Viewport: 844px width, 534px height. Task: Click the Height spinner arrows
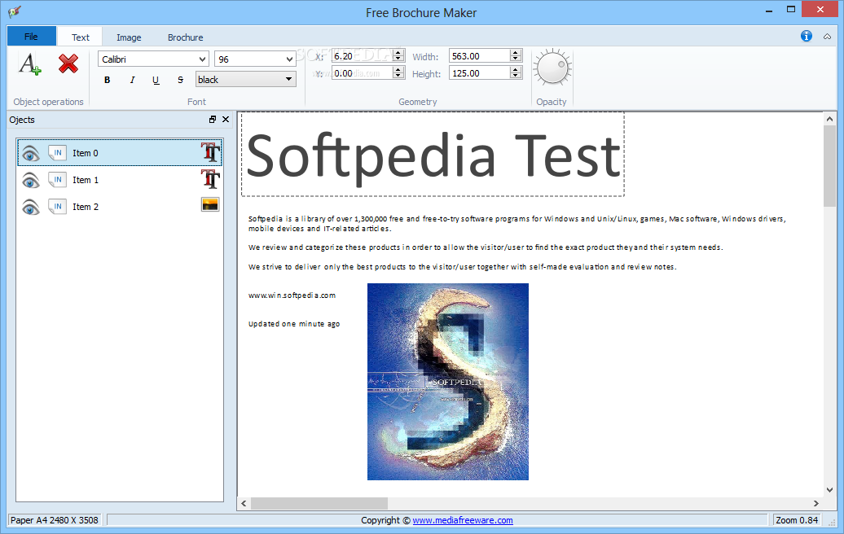tap(516, 73)
